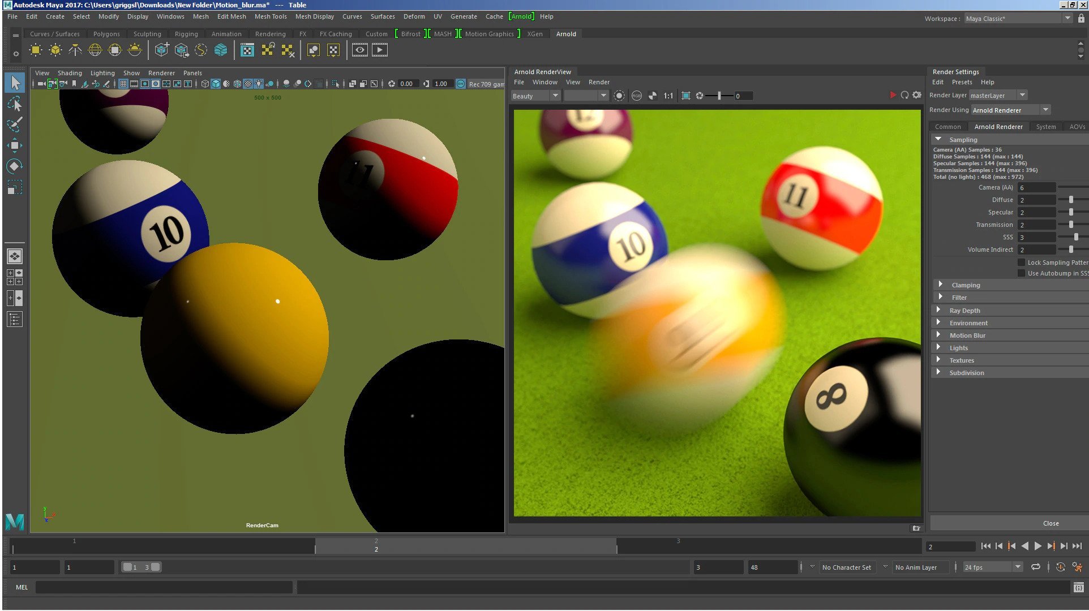The height and width of the screenshot is (611, 1089).
Task: Enable Lock Sampling Pattern checkbox
Action: tap(1021, 263)
